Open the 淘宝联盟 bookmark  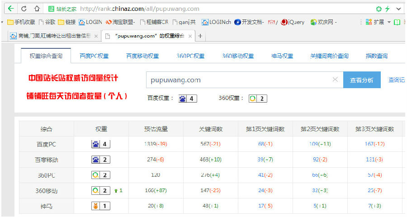120,22
